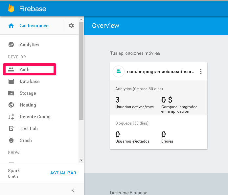
Task: Open the Test Lab section
Action: [29, 128]
